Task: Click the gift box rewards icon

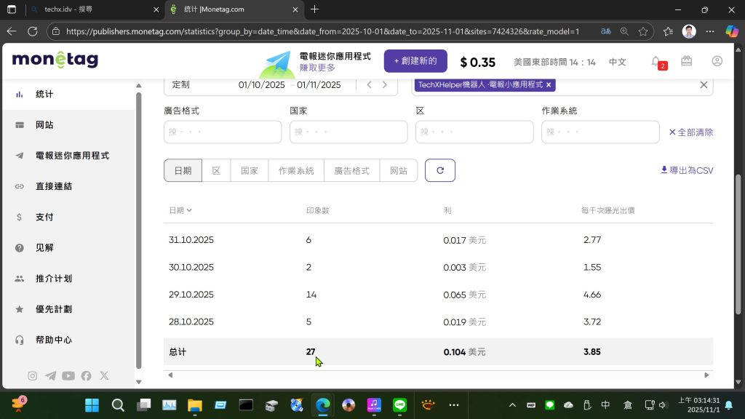Action: pos(686,62)
